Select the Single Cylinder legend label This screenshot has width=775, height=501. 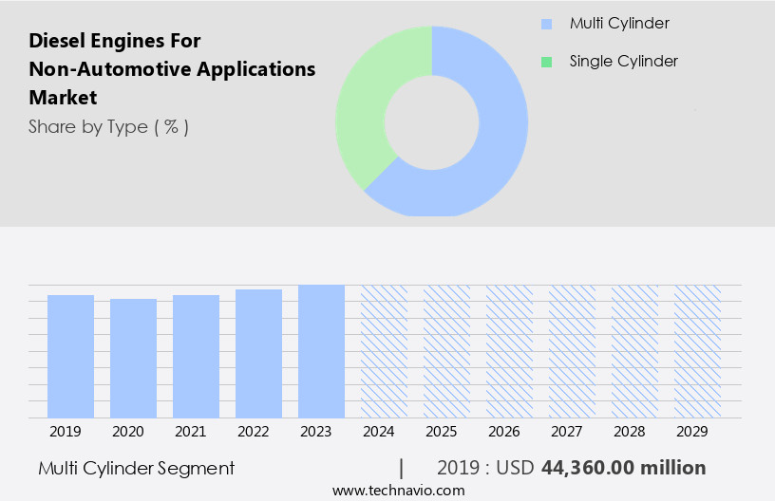[623, 62]
